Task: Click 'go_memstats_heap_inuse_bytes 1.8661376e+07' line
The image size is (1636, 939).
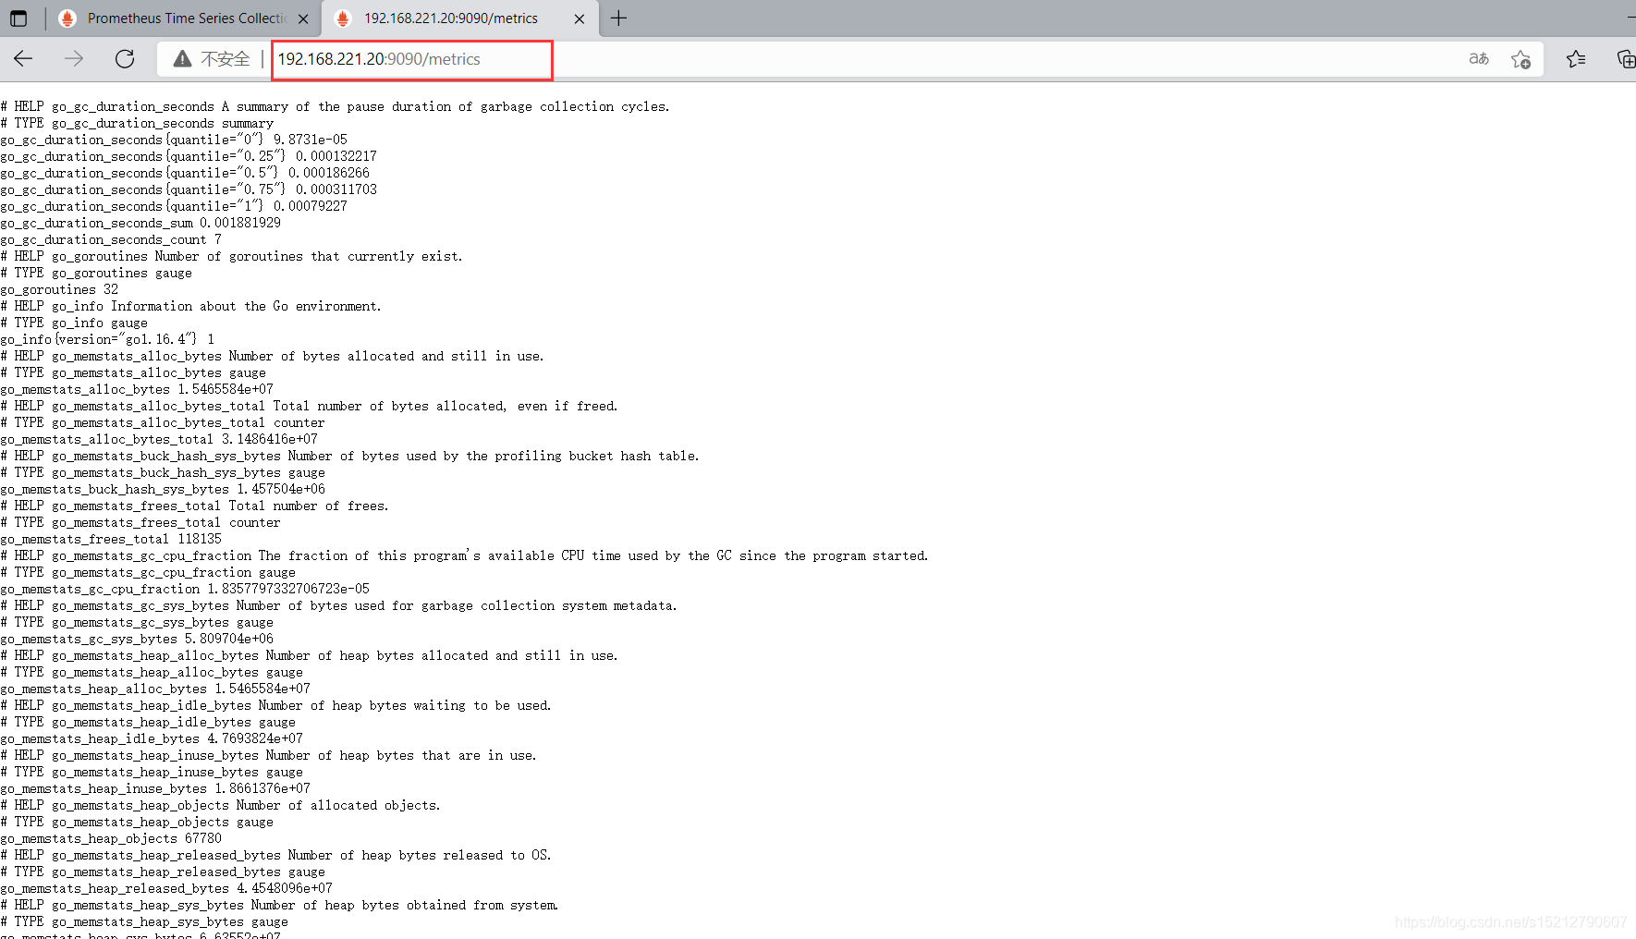Action: [x=155, y=788]
